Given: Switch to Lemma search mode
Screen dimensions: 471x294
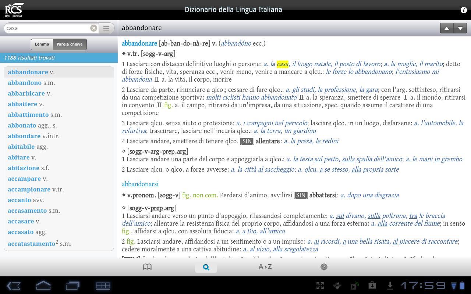Looking at the screenshot, I should pos(42,44).
